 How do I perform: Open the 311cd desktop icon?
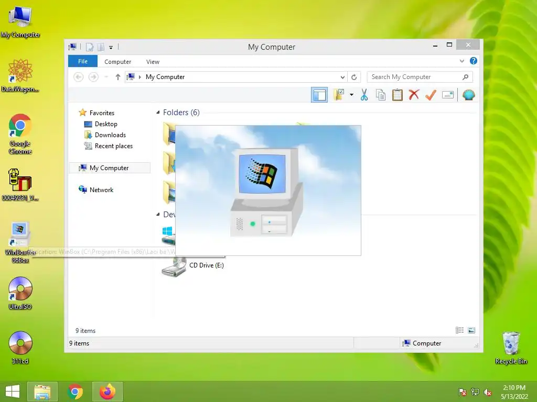click(20, 348)
